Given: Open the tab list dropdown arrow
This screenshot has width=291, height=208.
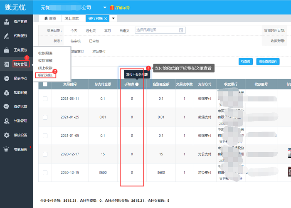Looking at the screenshot, I should click(113, 19).
